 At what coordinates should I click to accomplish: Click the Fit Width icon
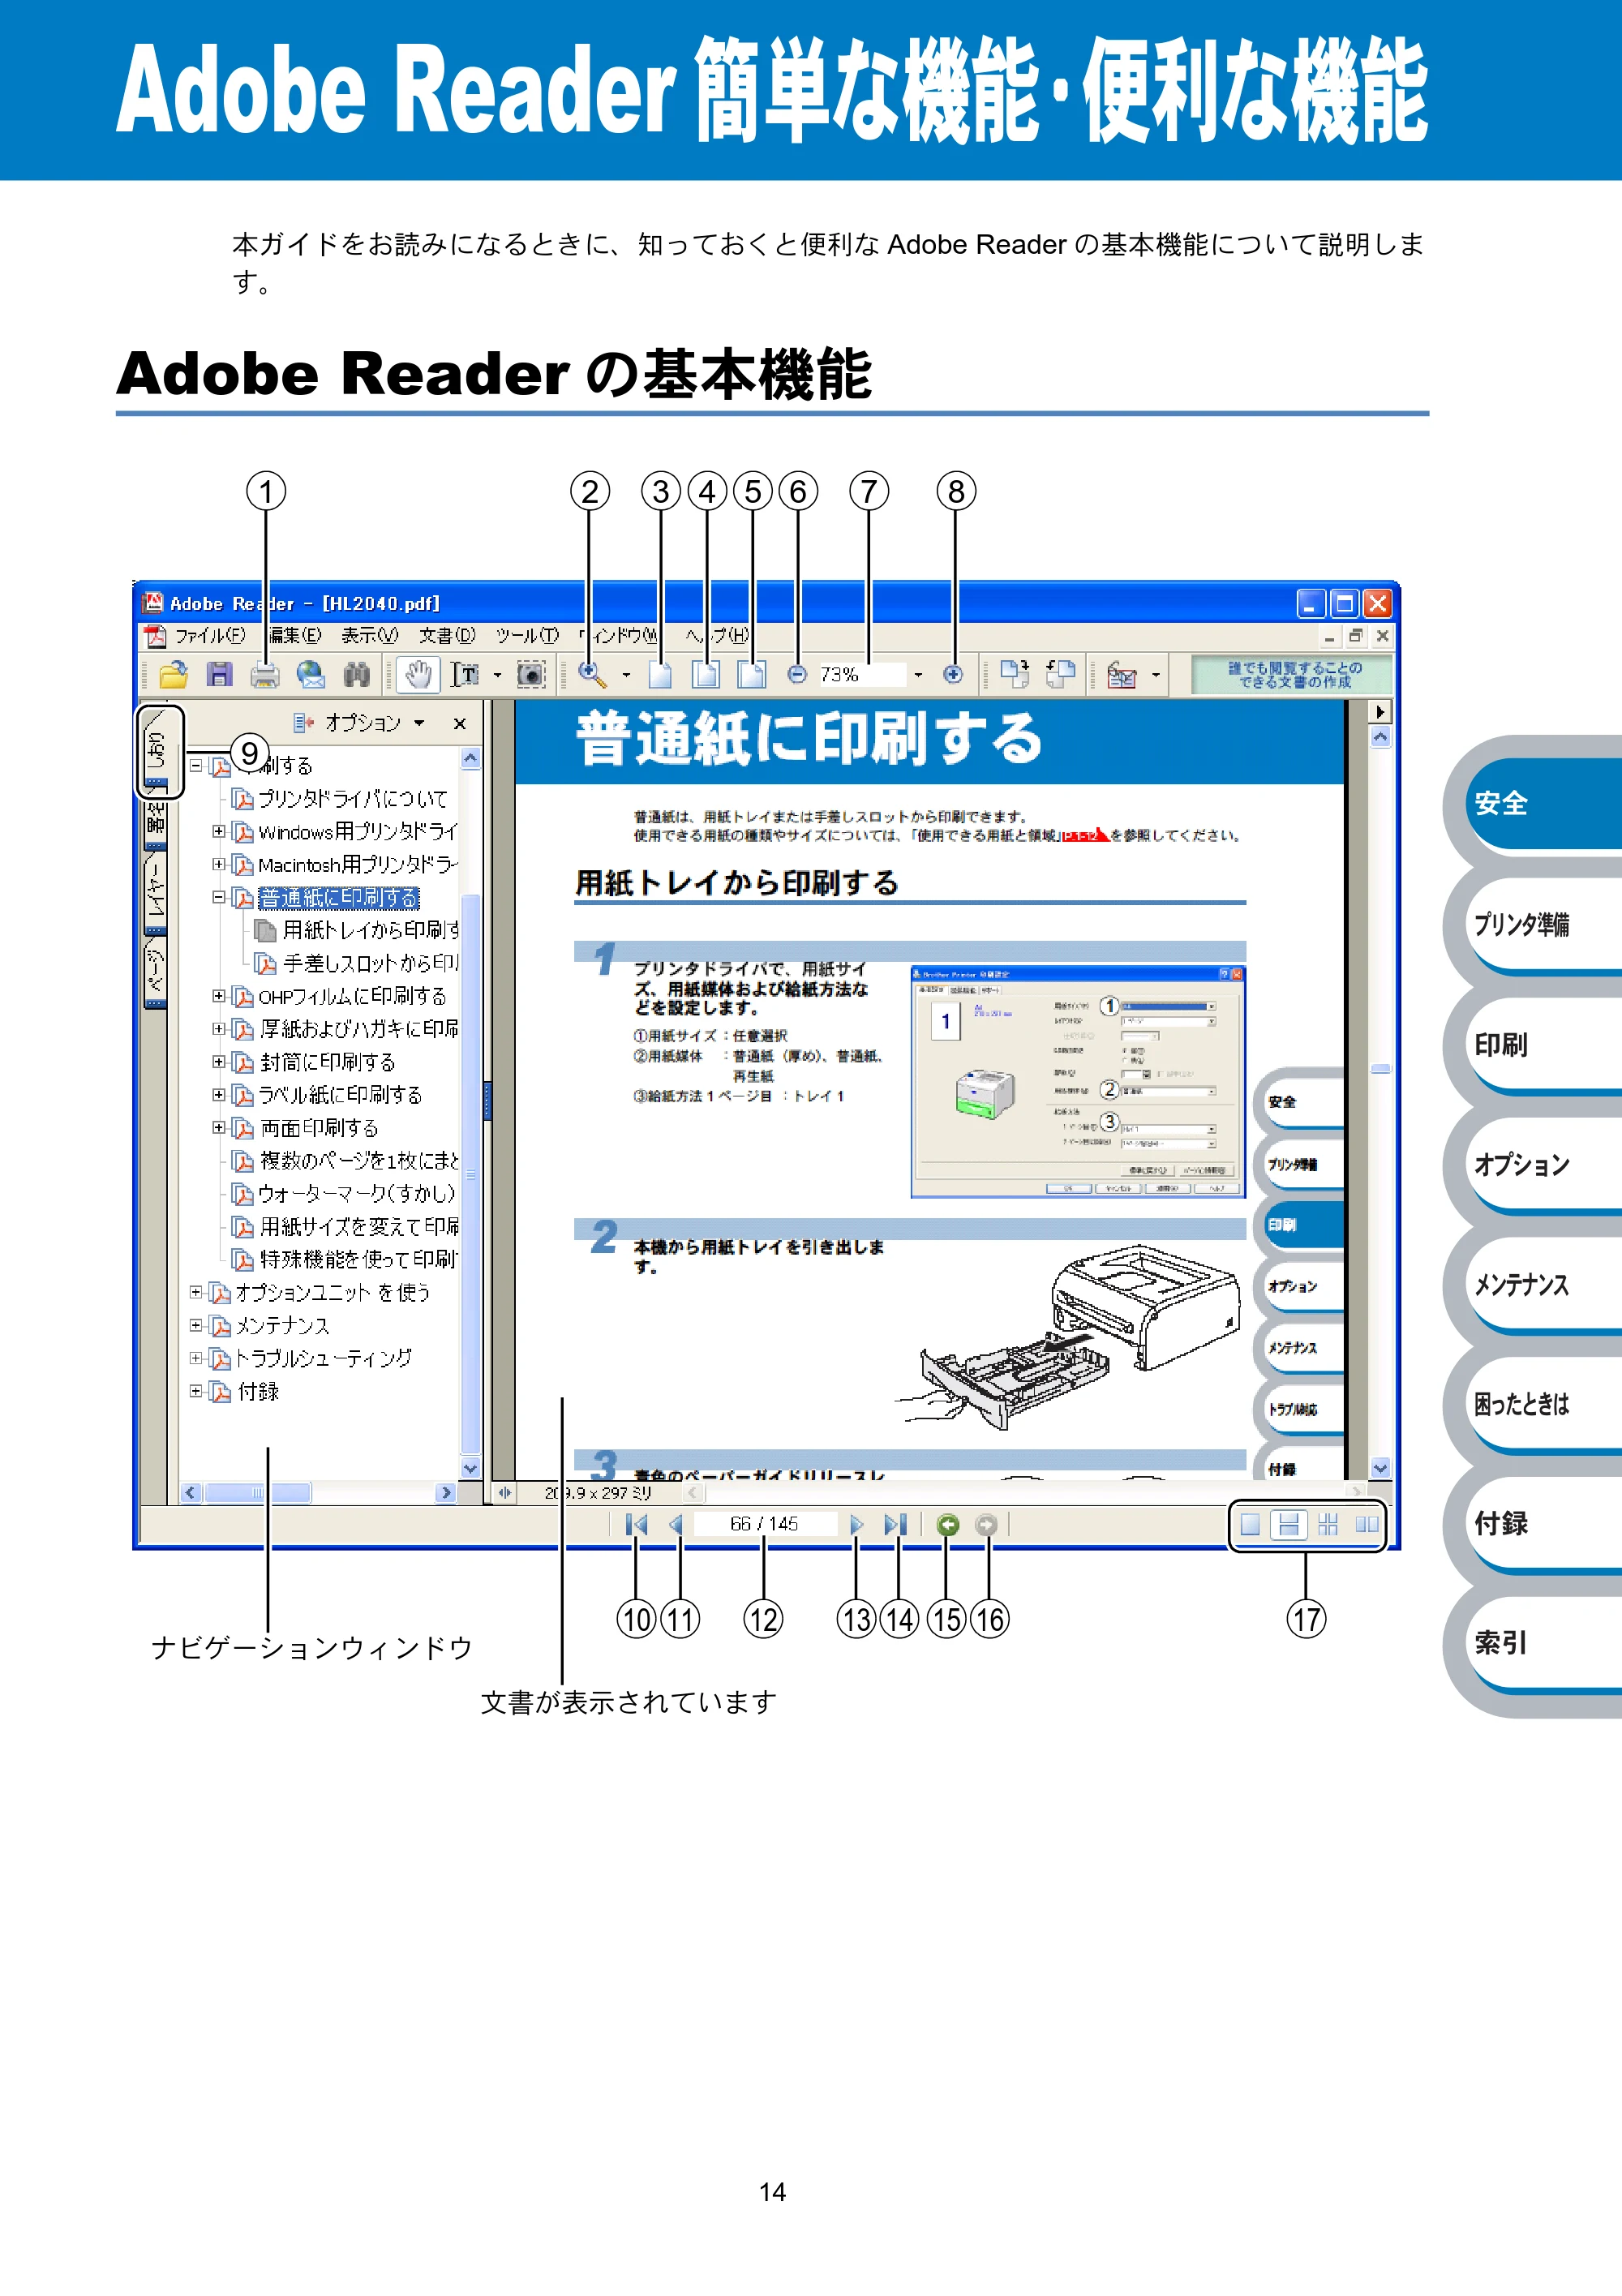coord(752,675)
